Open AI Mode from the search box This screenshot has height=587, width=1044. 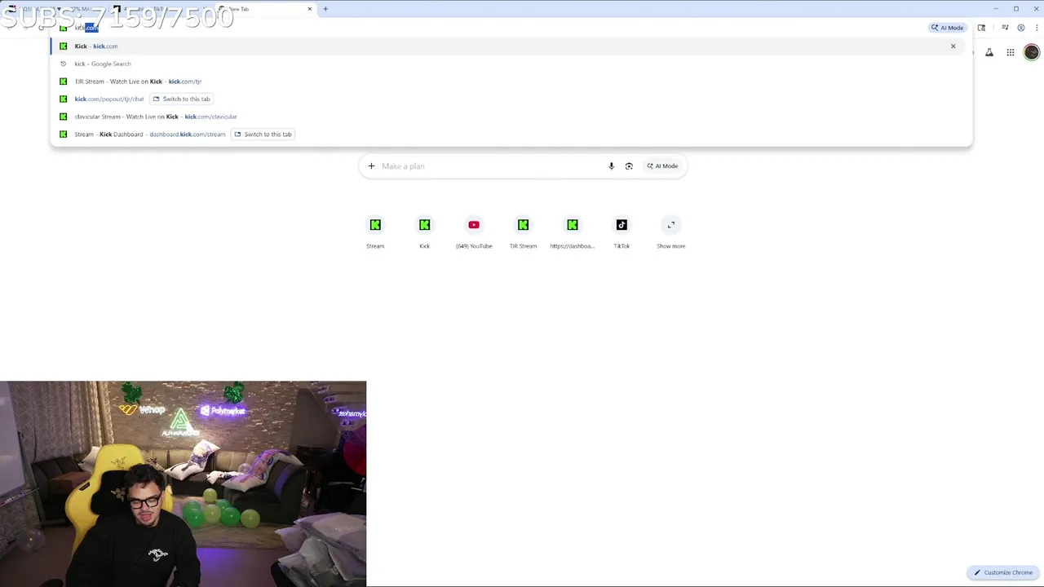(x=662, y=166)
